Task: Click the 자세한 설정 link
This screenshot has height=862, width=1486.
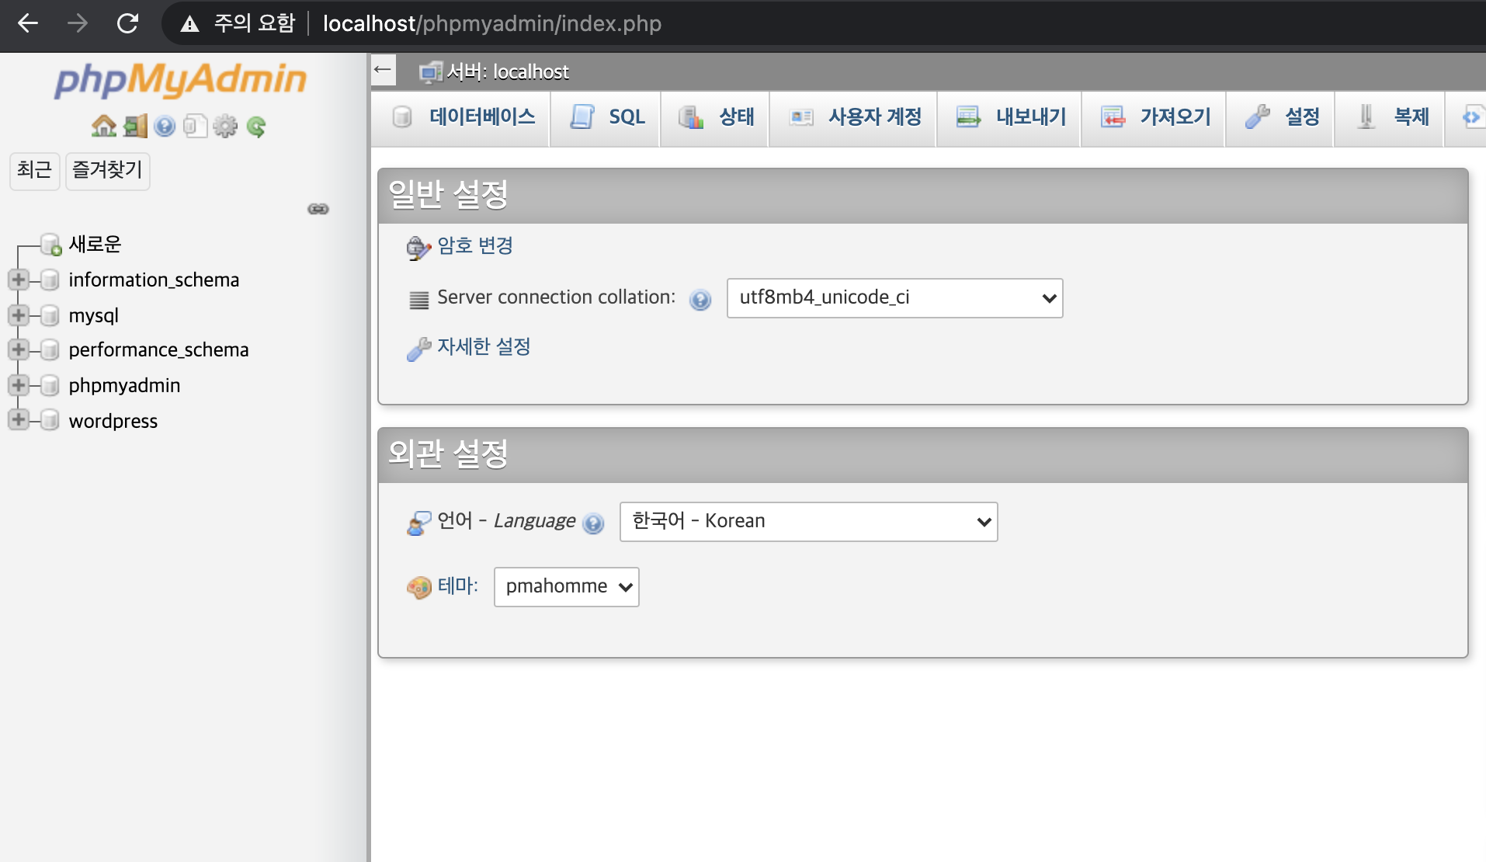Action: pos(484,347)
